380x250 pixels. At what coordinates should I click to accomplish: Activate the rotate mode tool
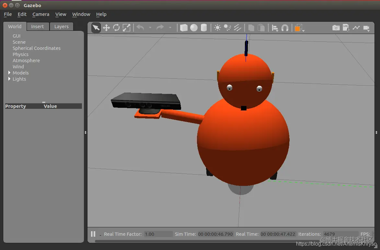coord(116,28)
